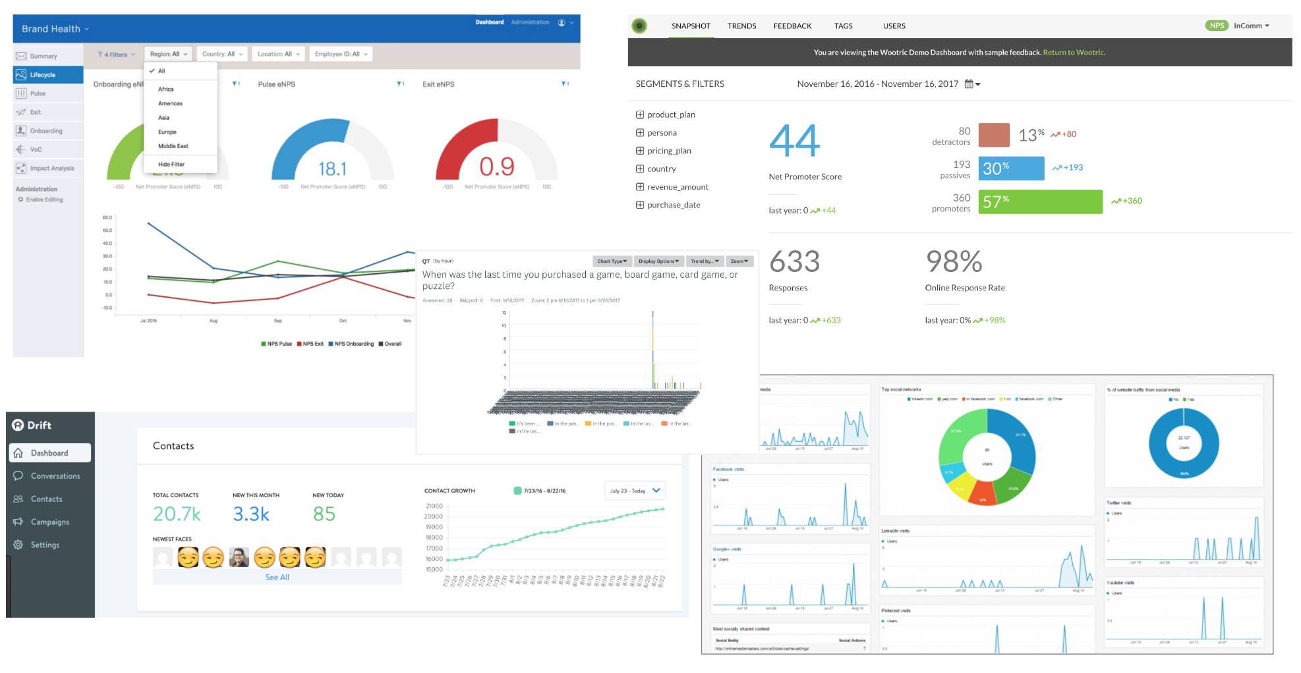The image size is (1301, 673).
Task: Open Zoom dropdown in survey chart
Action: (x=739, y=261)
